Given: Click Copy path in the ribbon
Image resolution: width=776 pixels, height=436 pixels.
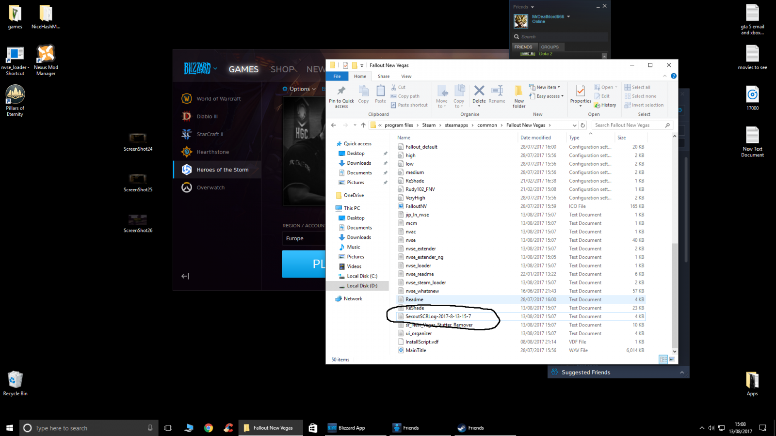Looking at the screenshot, I should pos(405,96).
